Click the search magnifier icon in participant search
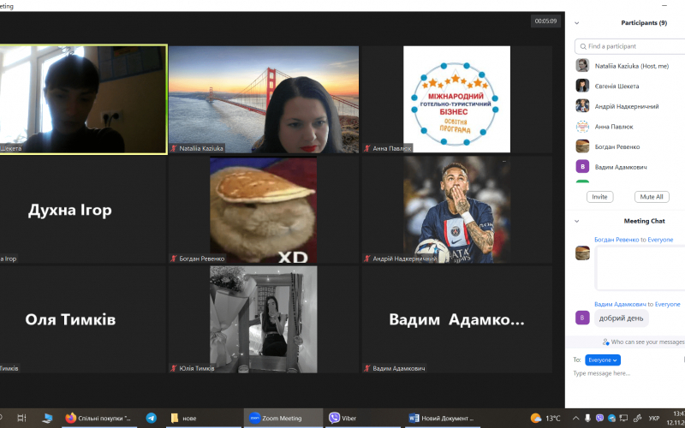Image resolution: width=685 pixels, height=428 pixels. tap(583, 46)
